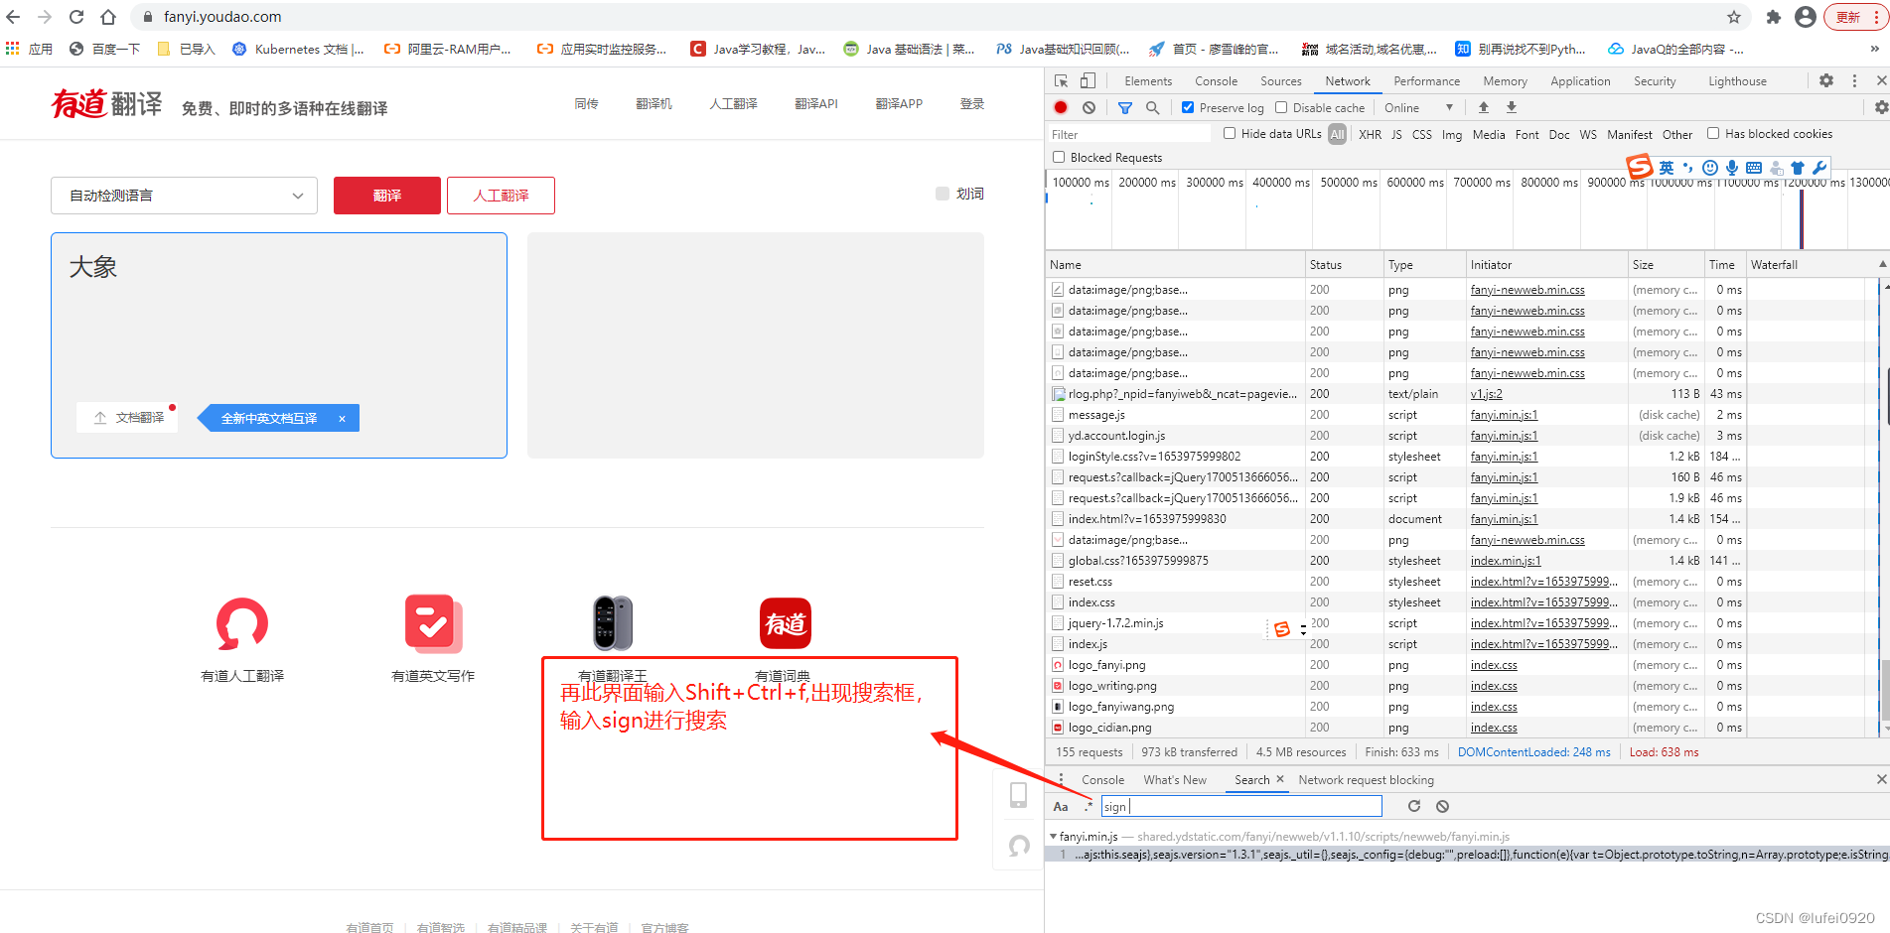Bookmark this page with star icon
The image size is (1890, 933).
click(1734, 17)
